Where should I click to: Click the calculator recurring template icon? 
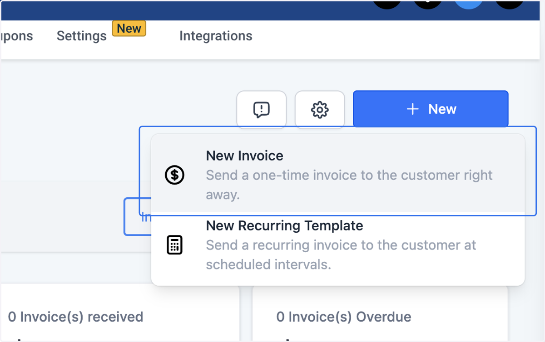click(x=174, y=245)
